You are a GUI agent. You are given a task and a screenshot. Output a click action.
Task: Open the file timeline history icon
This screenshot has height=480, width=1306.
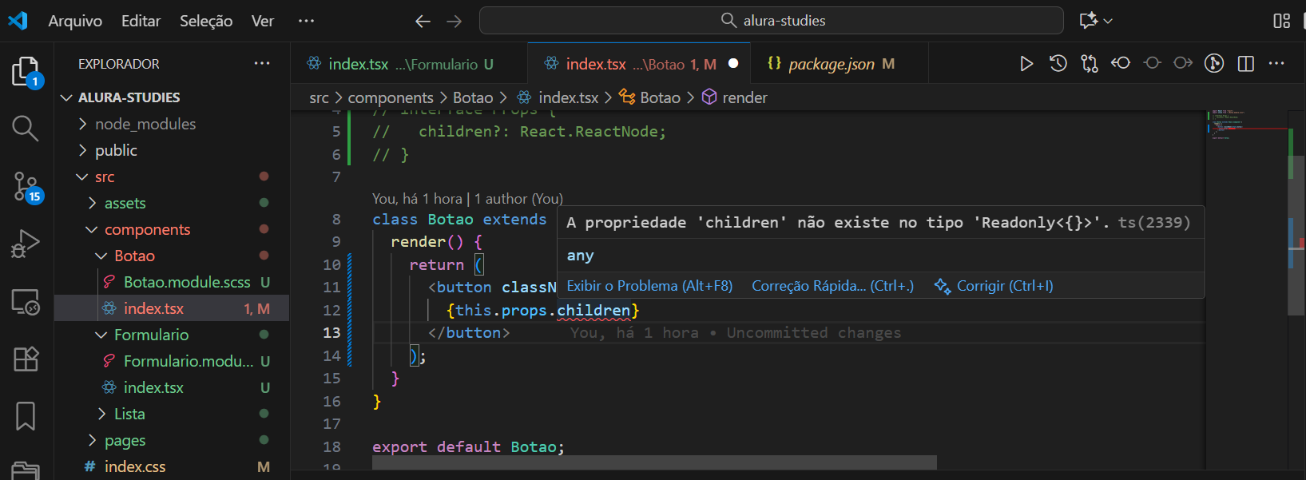1058,64
